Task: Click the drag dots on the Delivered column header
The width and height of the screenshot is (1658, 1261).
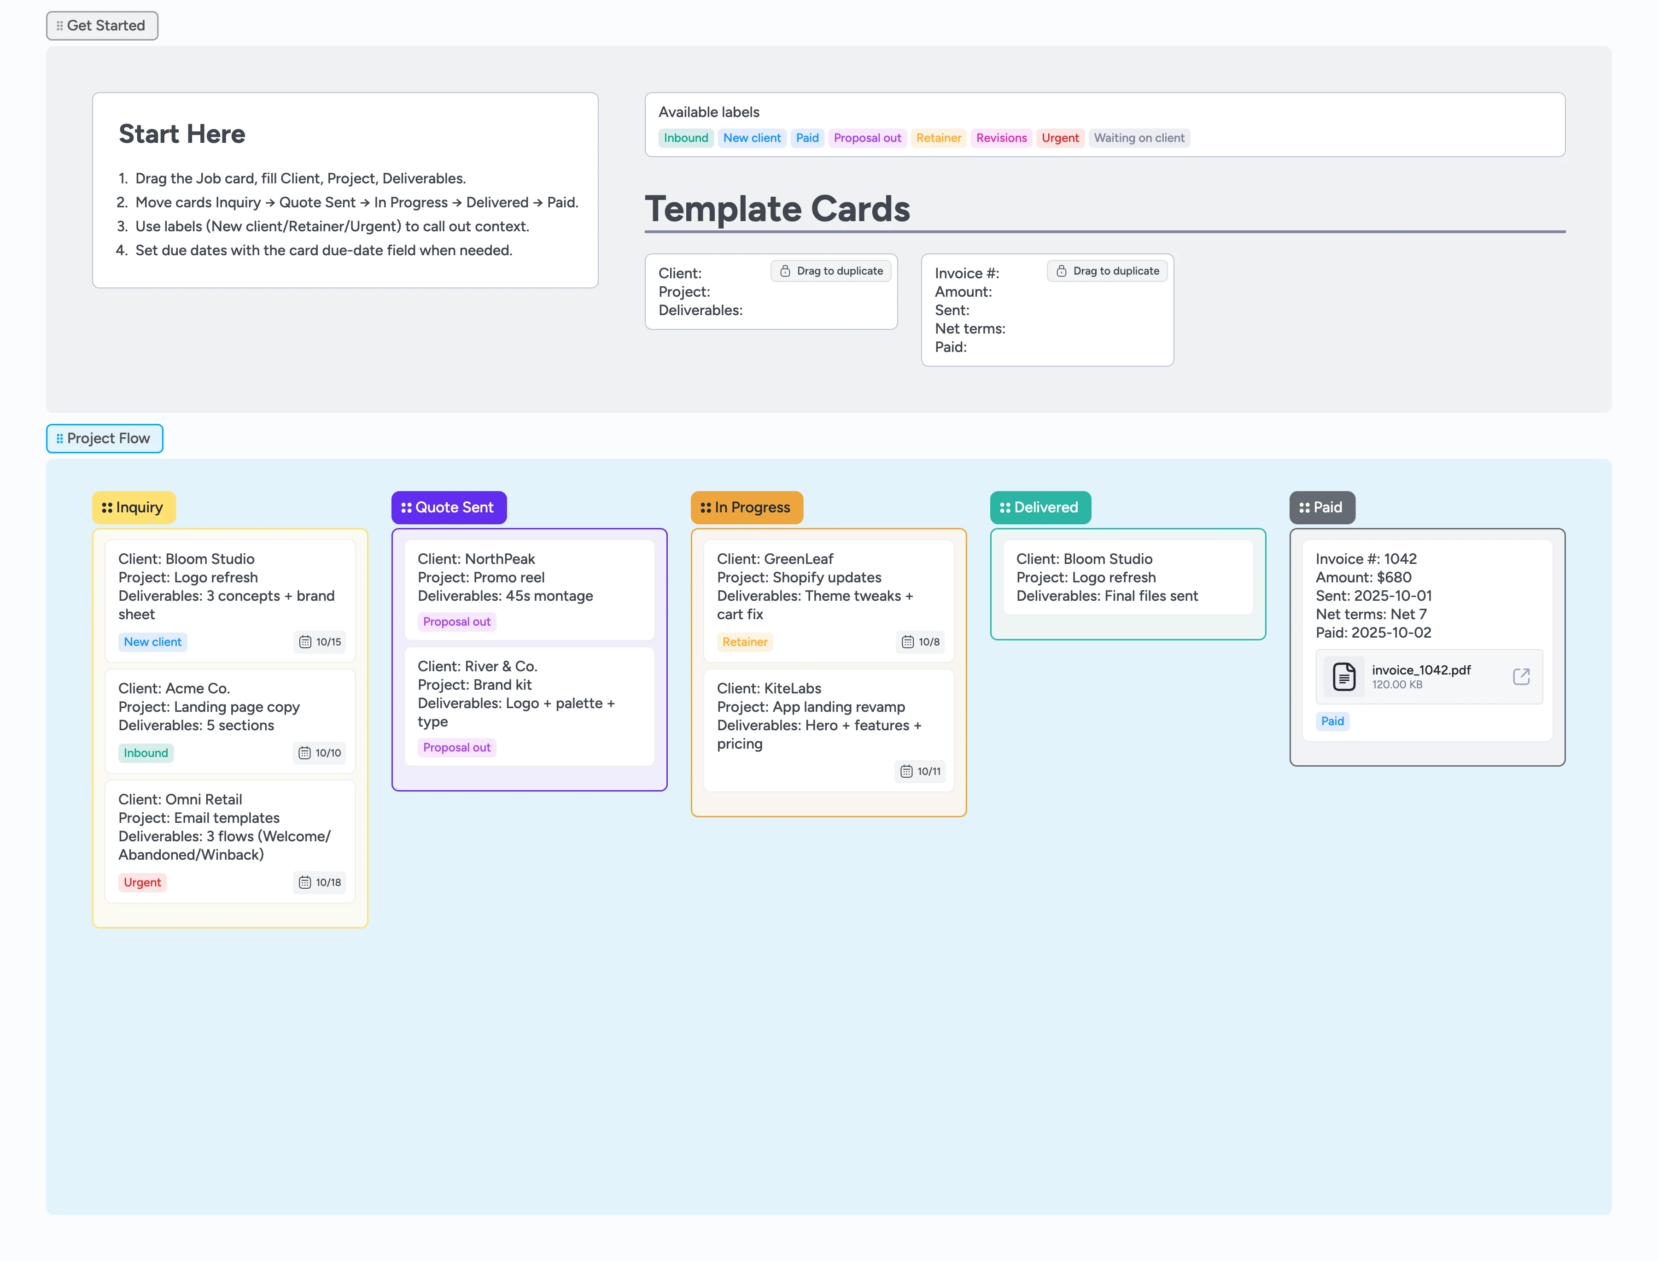Action: click(x=1005, y=507)
